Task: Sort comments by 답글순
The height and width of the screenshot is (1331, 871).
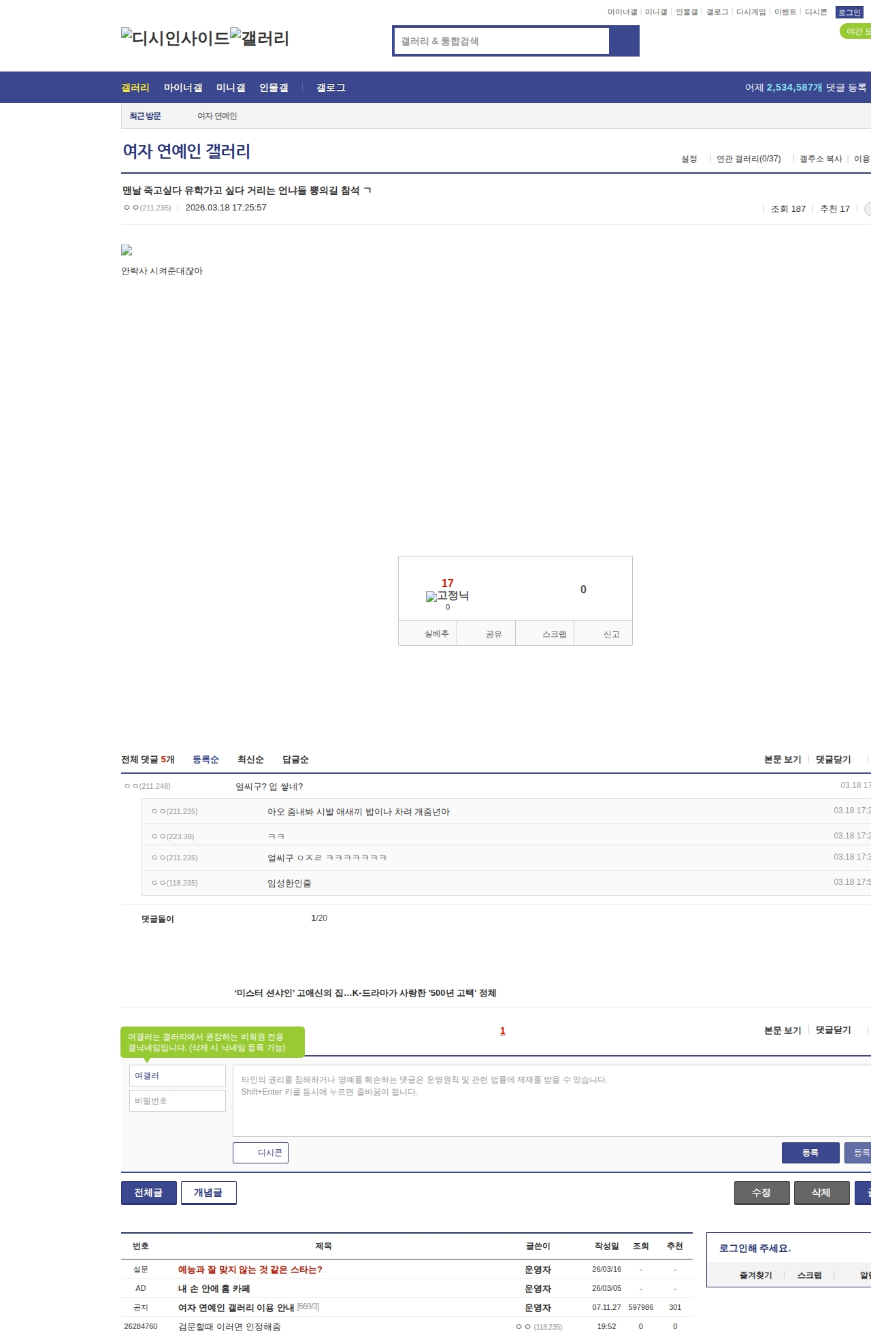Action: tap(295, 760)
